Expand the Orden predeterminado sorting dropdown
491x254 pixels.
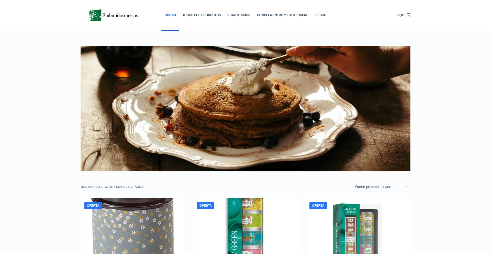381,187
